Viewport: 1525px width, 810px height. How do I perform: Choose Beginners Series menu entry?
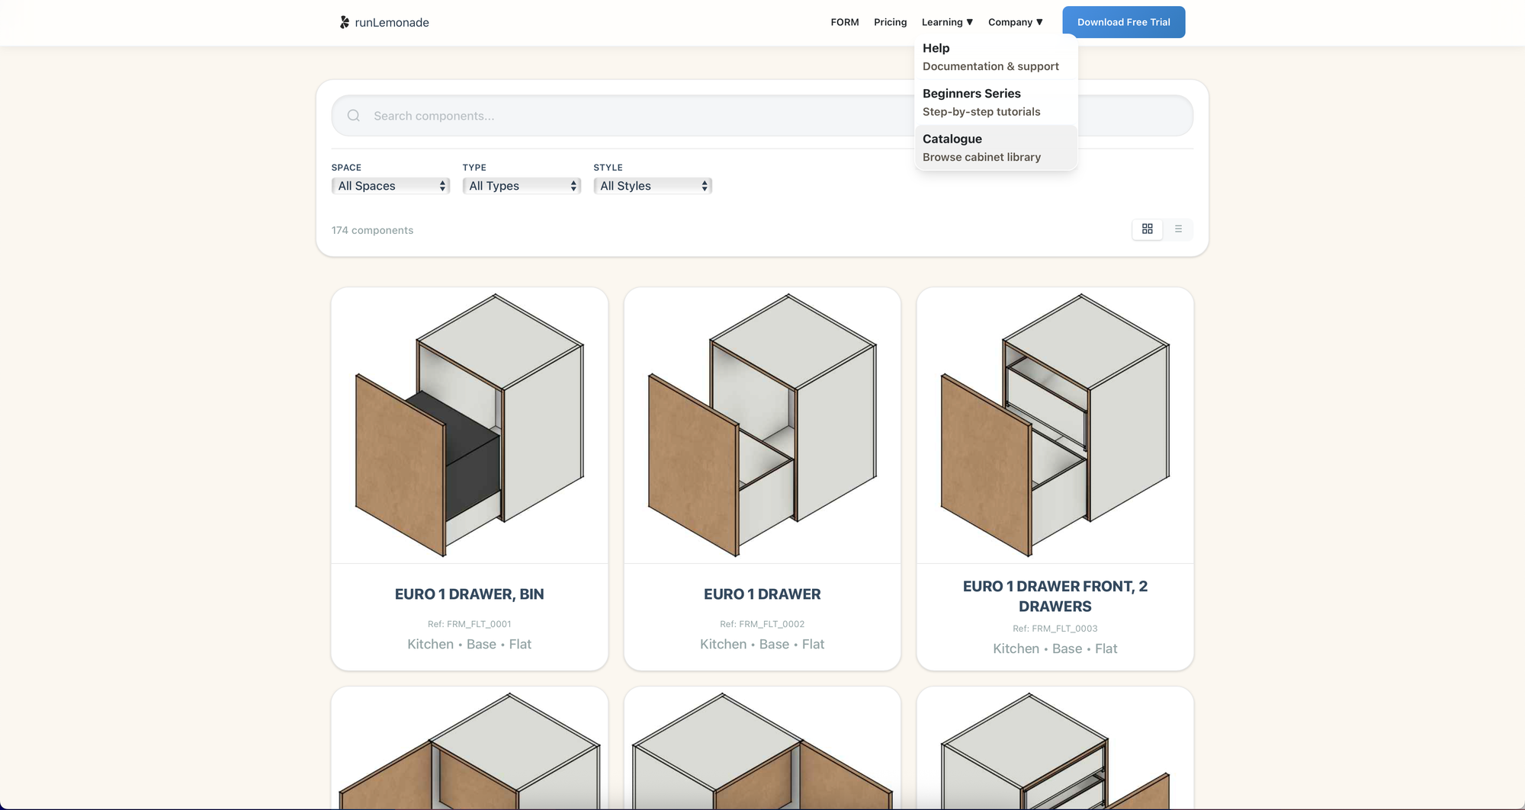pos(981,102)
